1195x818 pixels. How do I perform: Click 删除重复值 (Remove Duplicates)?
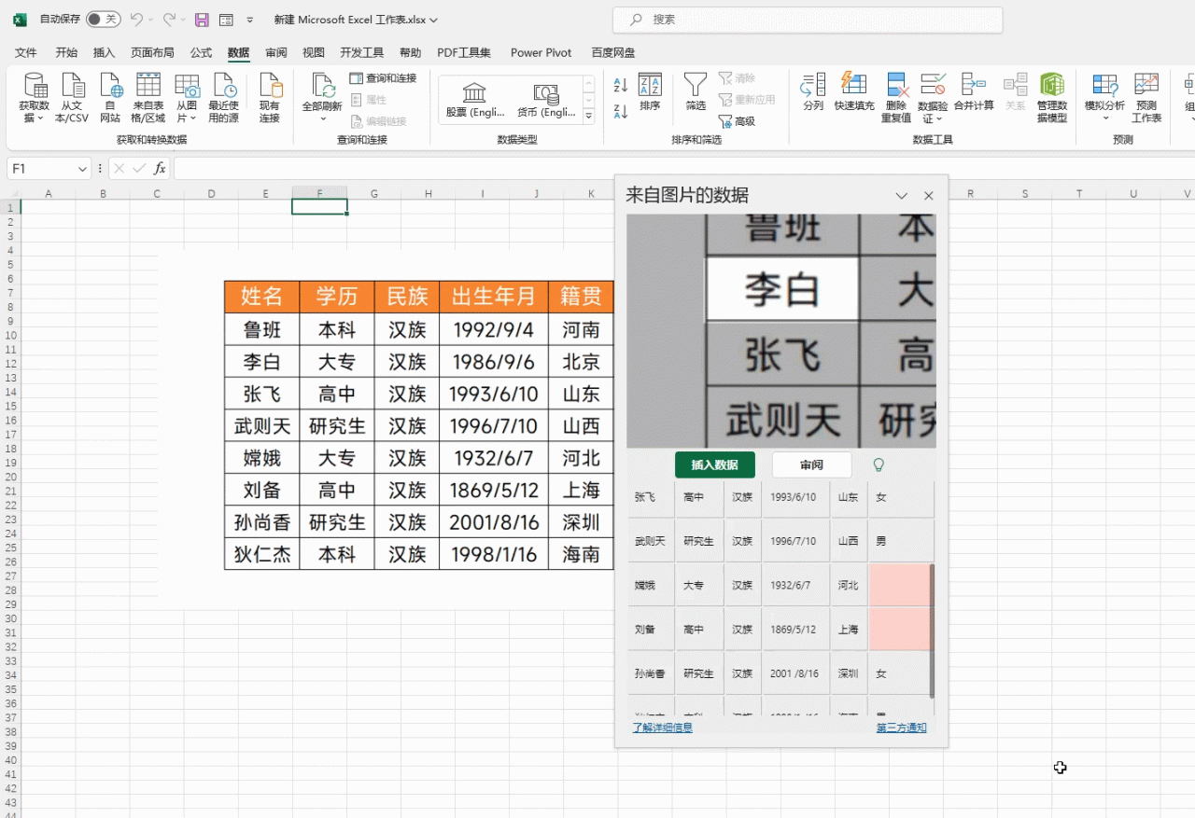pyautogui.click(x=896, y=98)
